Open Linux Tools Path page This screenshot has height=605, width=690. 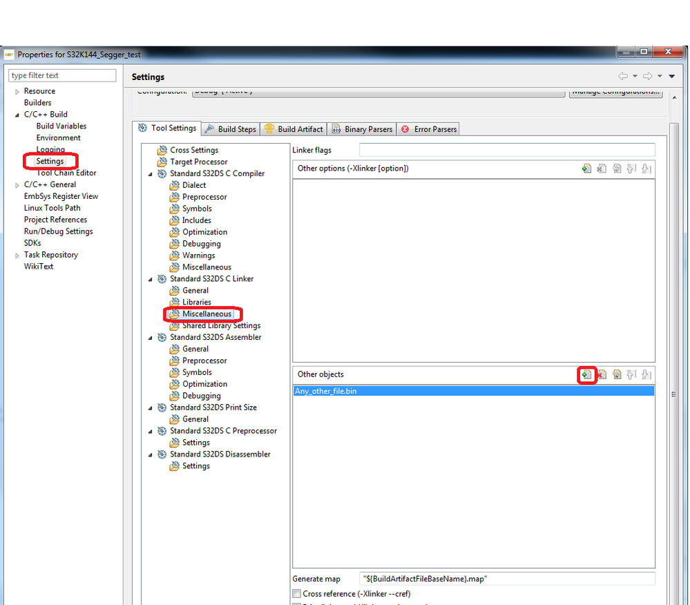52,208
